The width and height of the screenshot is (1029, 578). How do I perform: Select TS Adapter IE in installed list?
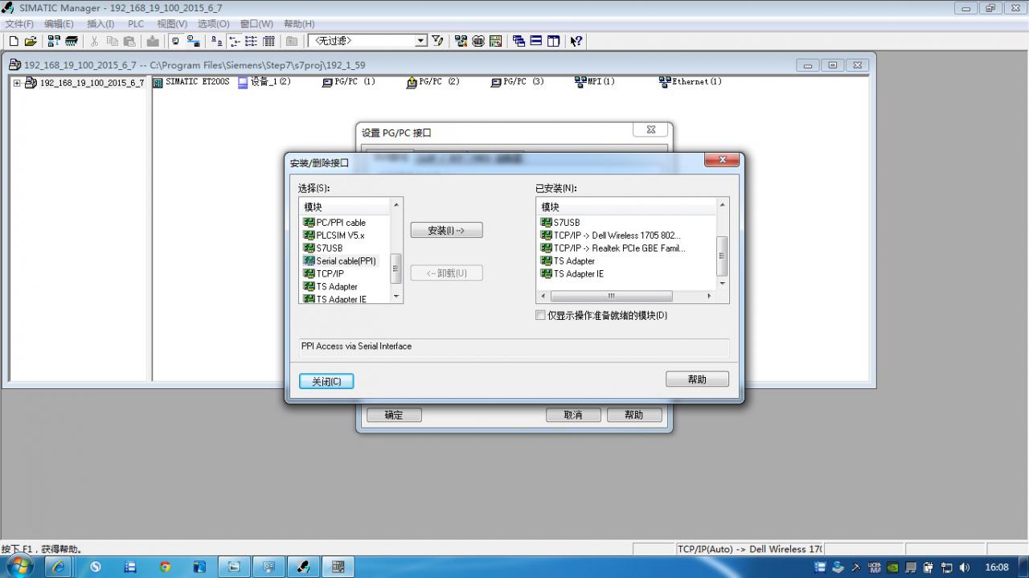(572, 274)
